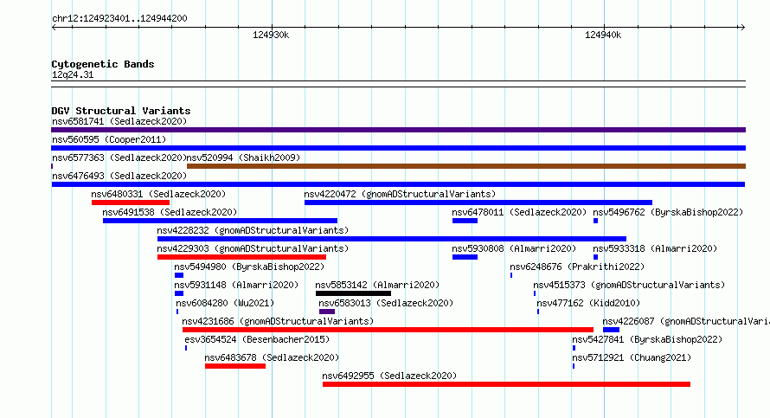The width and height of the screenshot is (770, 418).
Task: Click the nsv6583013 (Sedlazeck2020) label
Action: (386, 303)
